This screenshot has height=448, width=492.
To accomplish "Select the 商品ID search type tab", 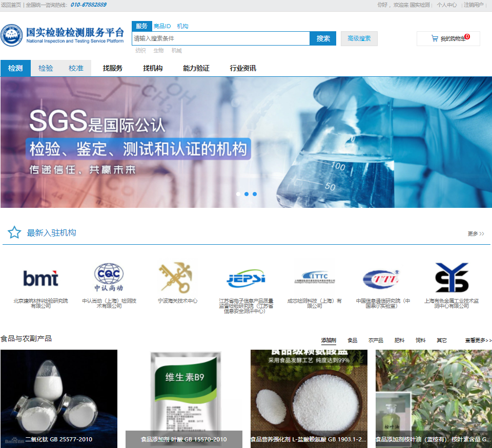I will click(x=162, y=26).
